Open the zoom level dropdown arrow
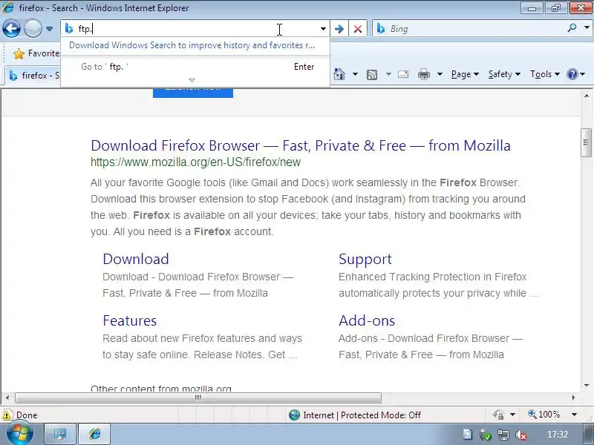Viewport: 594px width, 445px height. (x=574, y=415)
